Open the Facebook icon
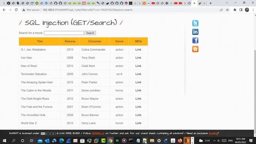 (195, 40)
